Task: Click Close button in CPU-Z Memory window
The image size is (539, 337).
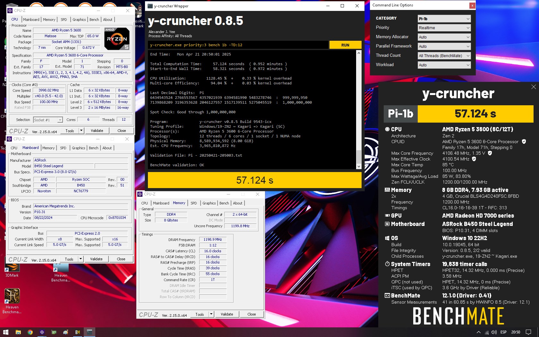Action: pyautogui.click(x=252, y=315)
